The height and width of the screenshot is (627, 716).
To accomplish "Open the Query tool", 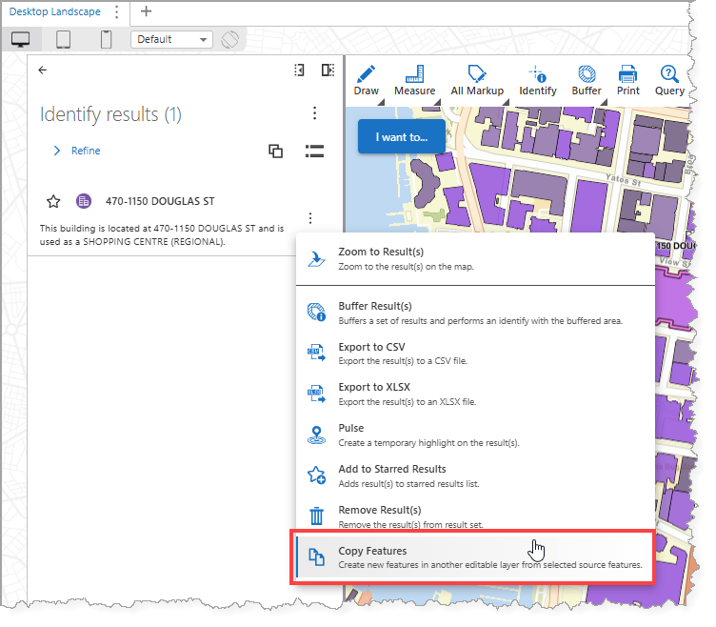I will click(x=669, y=80).
